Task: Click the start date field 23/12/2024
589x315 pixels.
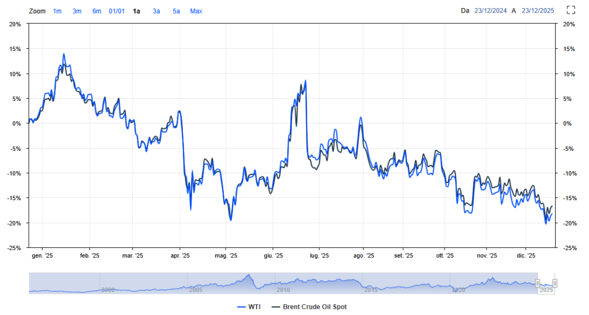Action: coord(491,11)
